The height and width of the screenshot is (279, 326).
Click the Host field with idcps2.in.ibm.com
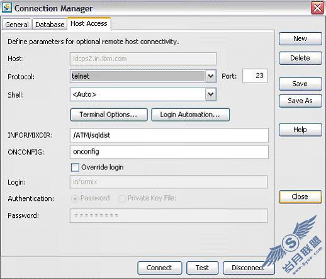click(x=143, y=59)
